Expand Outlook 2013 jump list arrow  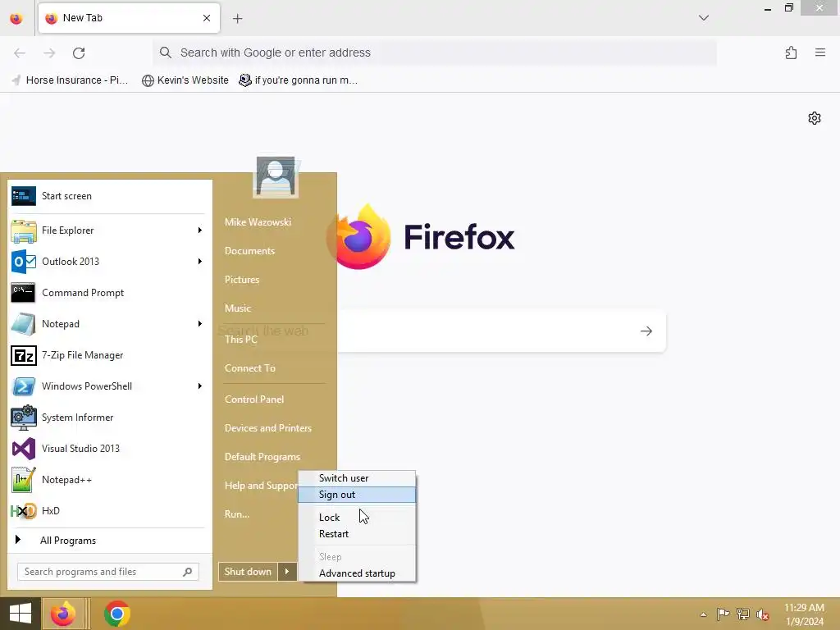pos(200,262)
